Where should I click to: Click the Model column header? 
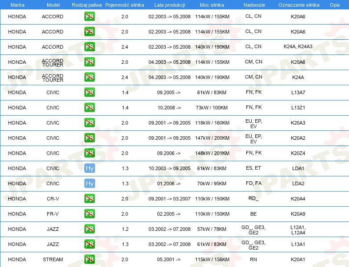pyautogui.click(x=53, y=5)
